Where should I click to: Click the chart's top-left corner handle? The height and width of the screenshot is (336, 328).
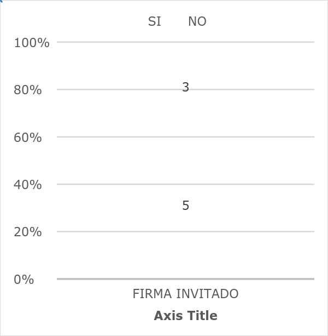click(1, 1)
